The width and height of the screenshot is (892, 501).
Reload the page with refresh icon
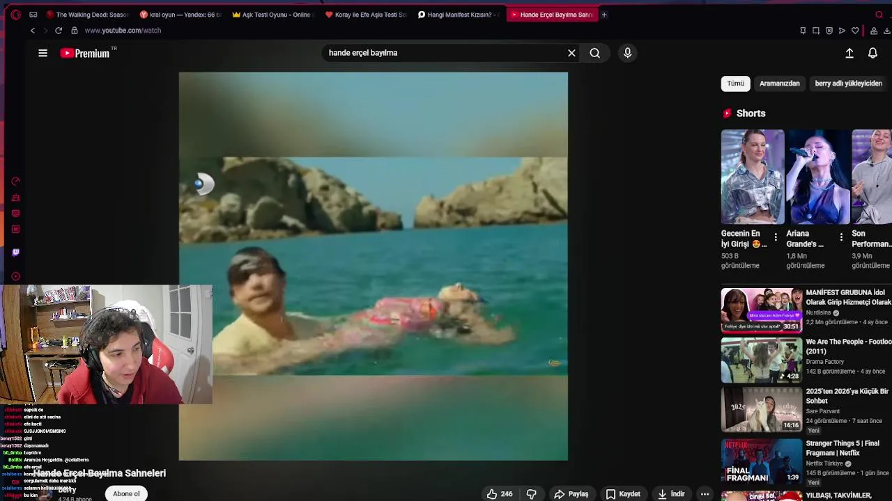[59, 31]
